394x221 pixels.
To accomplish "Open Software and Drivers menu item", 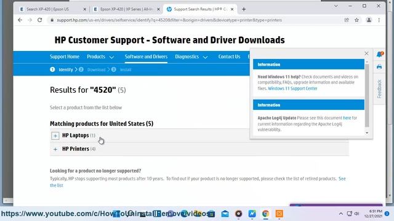I will pos(146,56).
